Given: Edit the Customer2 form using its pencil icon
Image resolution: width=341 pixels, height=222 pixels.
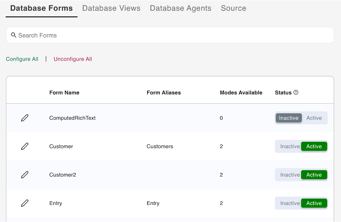Looking at the screenshot, I should click(25, 175).
